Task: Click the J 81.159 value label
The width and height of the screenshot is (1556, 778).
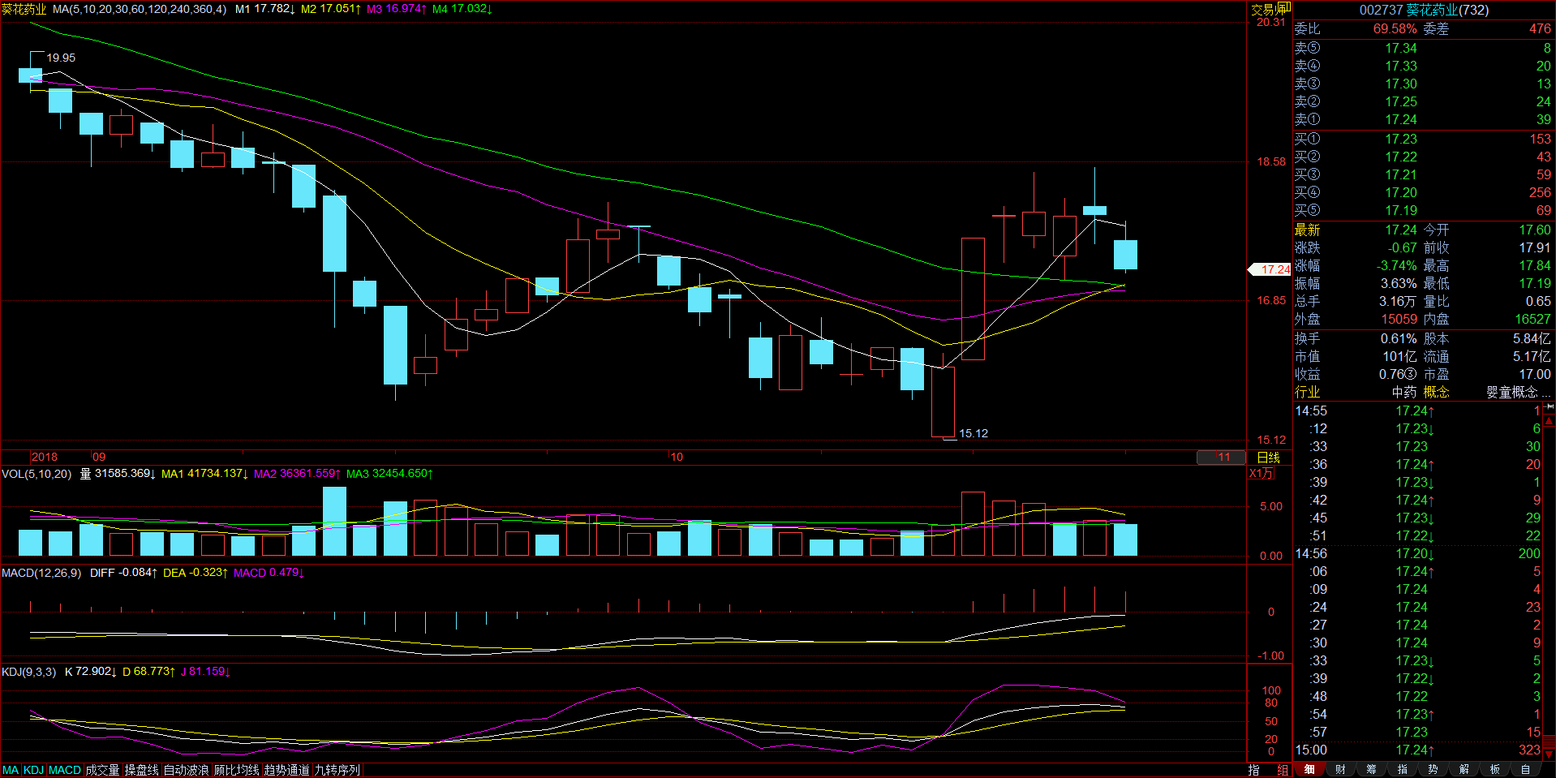Action: (x=206, y=672)
